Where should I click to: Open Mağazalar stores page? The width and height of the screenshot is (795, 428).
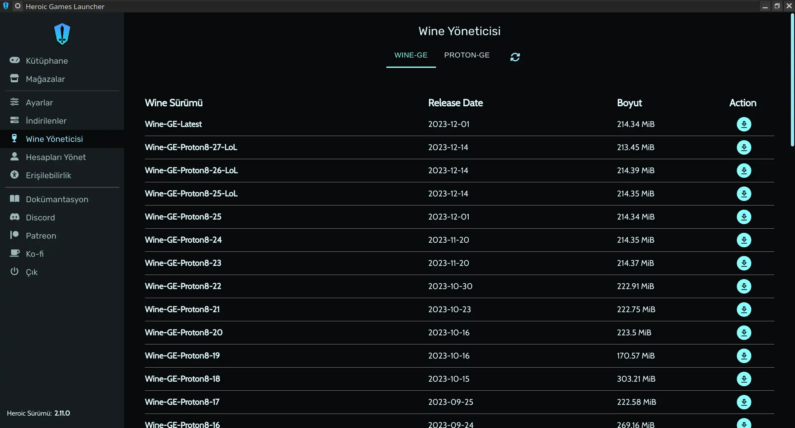click(62, 79)
